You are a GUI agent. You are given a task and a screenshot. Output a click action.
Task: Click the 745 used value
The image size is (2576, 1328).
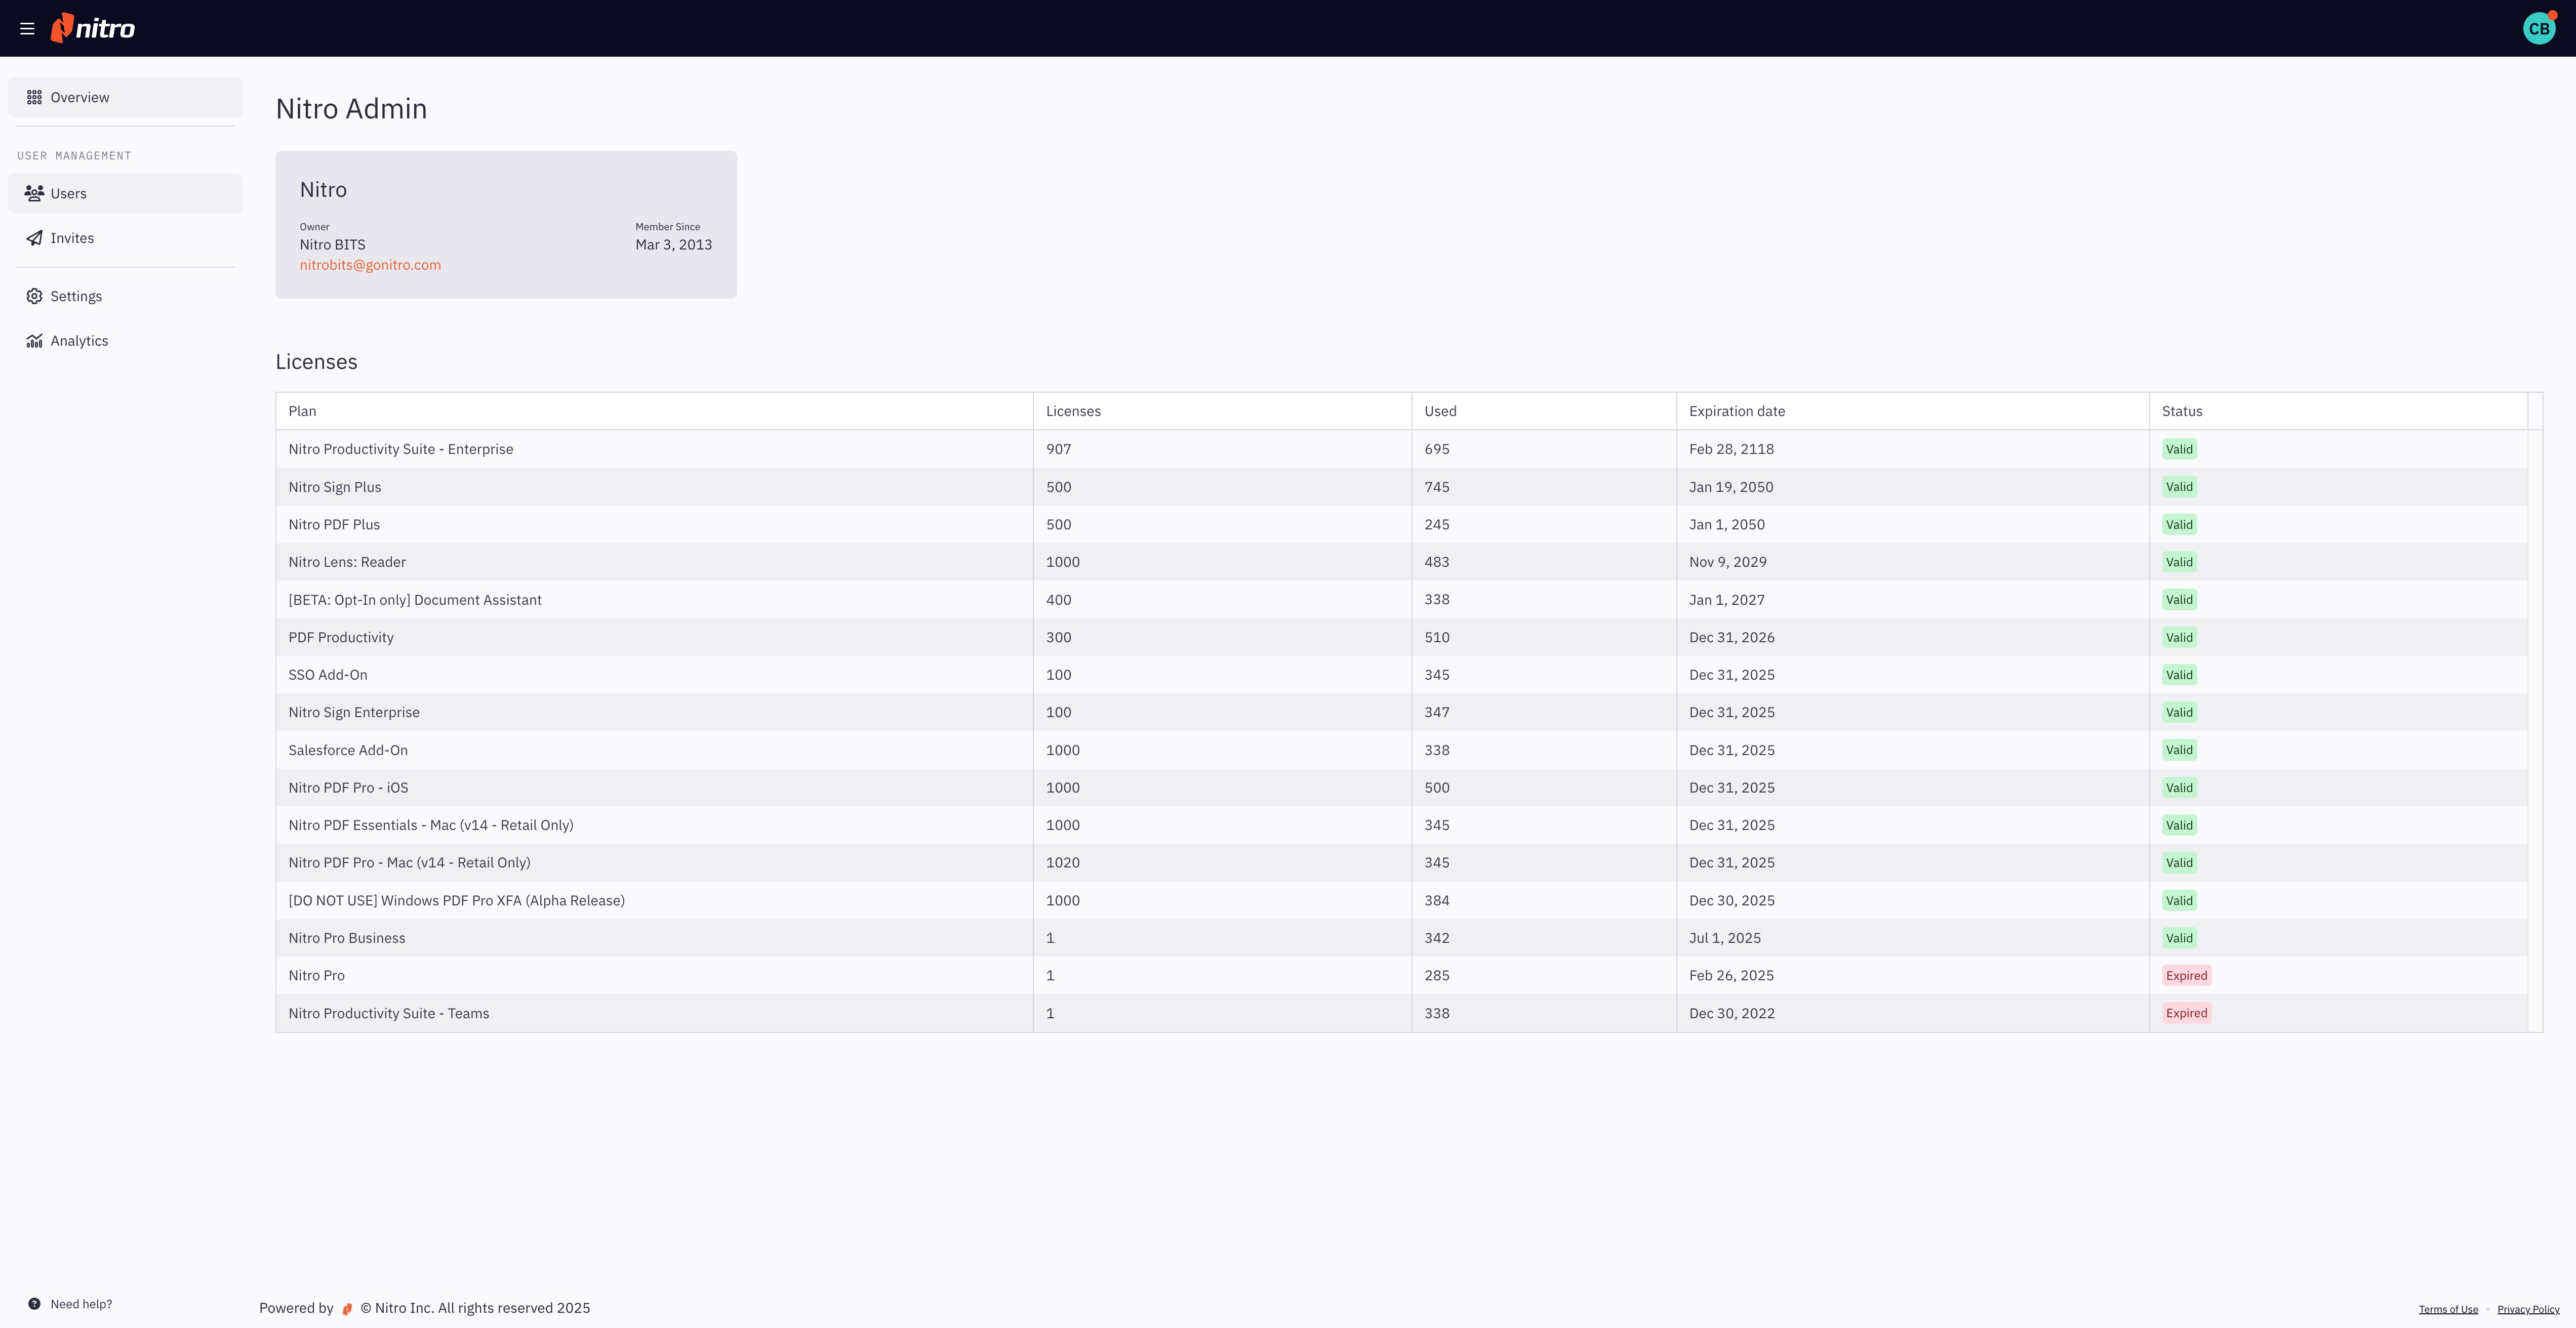[1437, 487]
